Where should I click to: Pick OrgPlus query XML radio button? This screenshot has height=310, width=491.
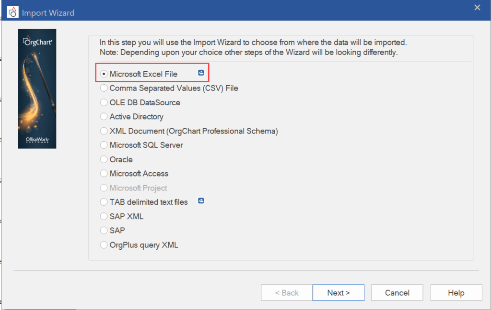pos(104,244)
